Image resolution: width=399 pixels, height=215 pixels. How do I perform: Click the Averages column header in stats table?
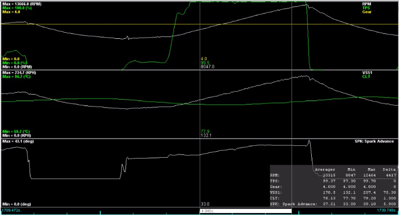click(325, 169)
